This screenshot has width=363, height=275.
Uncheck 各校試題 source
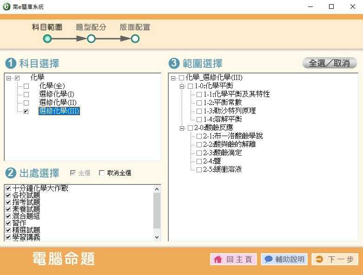(x=8, y=195)
